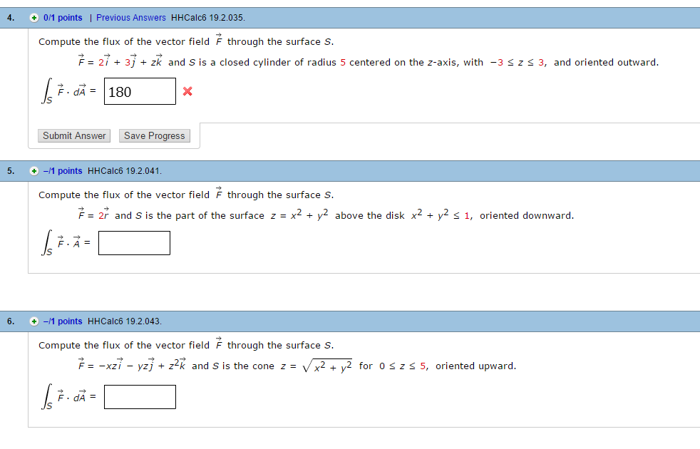Submit the answer for question 4
The height and width of the screenshot is (449, 700).
pos(73,135)
